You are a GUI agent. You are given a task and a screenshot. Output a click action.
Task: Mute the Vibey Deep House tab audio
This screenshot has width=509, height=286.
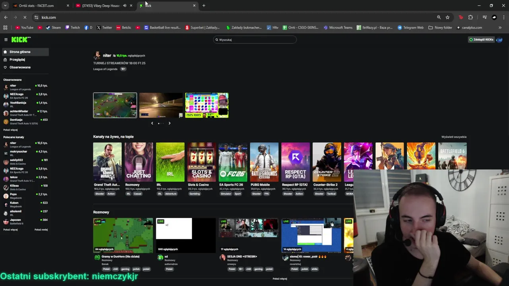[x=124, y=6]
